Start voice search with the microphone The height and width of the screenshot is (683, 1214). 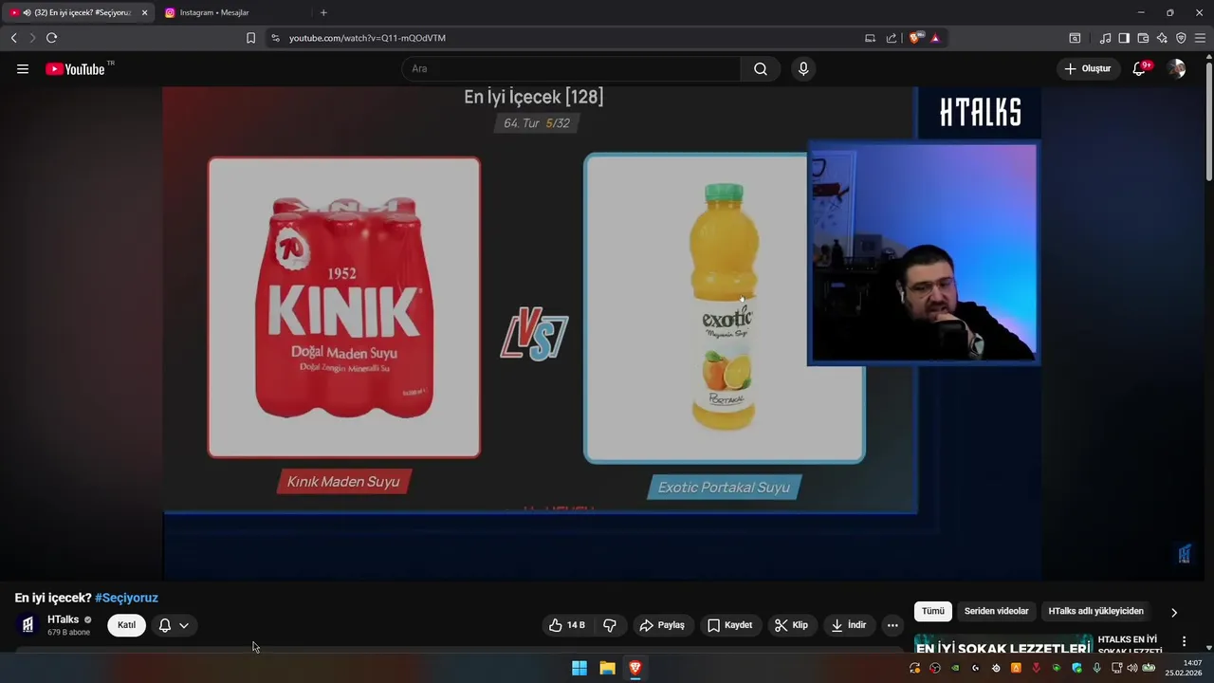click(x=803, y=68)
